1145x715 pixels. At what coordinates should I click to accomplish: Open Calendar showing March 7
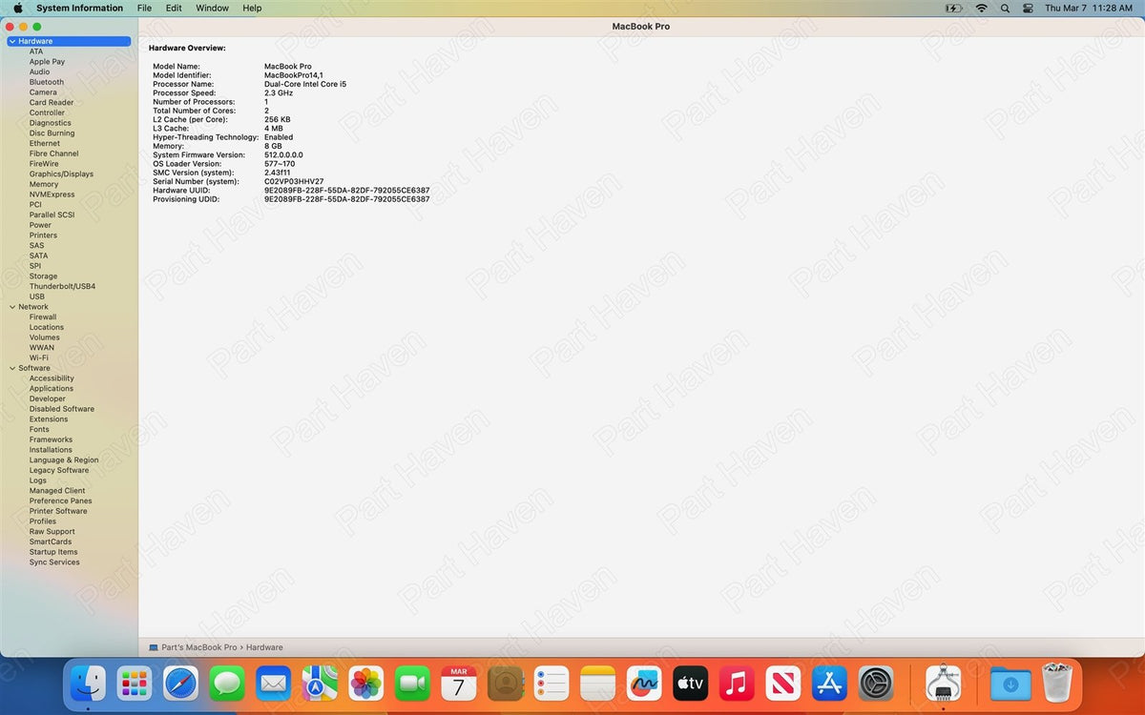pos(458,683)
